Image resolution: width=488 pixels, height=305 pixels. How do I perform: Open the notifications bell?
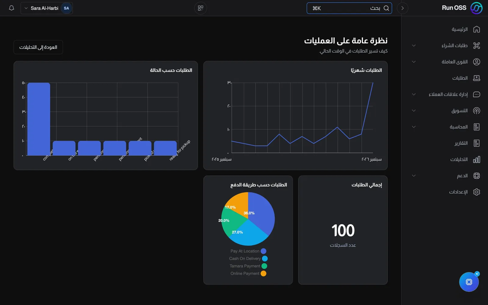(12, 8)
